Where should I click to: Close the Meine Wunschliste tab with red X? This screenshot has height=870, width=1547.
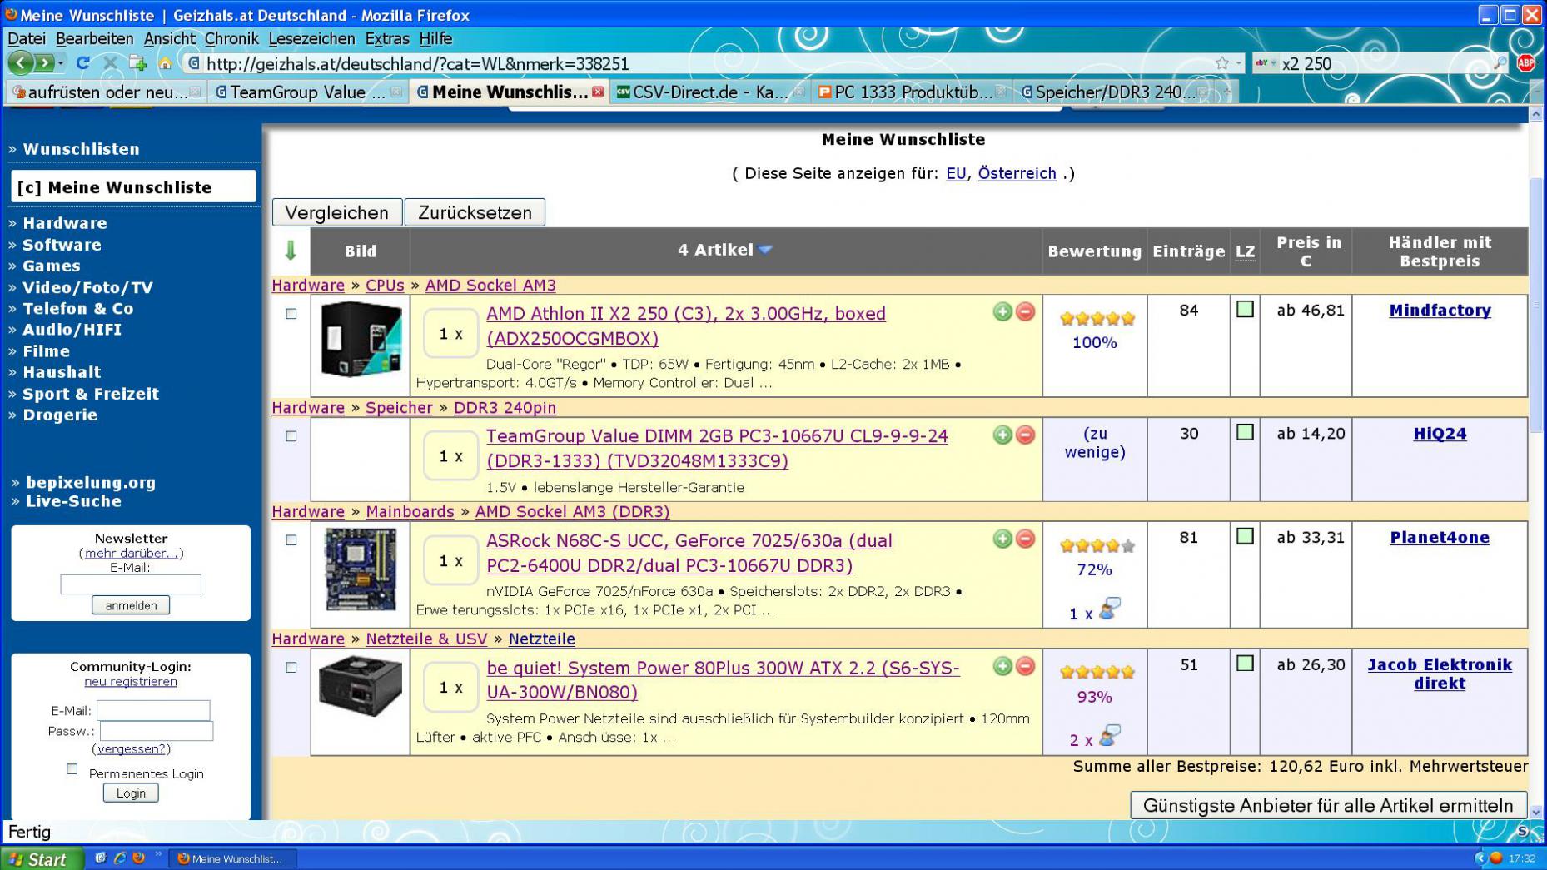598,92
